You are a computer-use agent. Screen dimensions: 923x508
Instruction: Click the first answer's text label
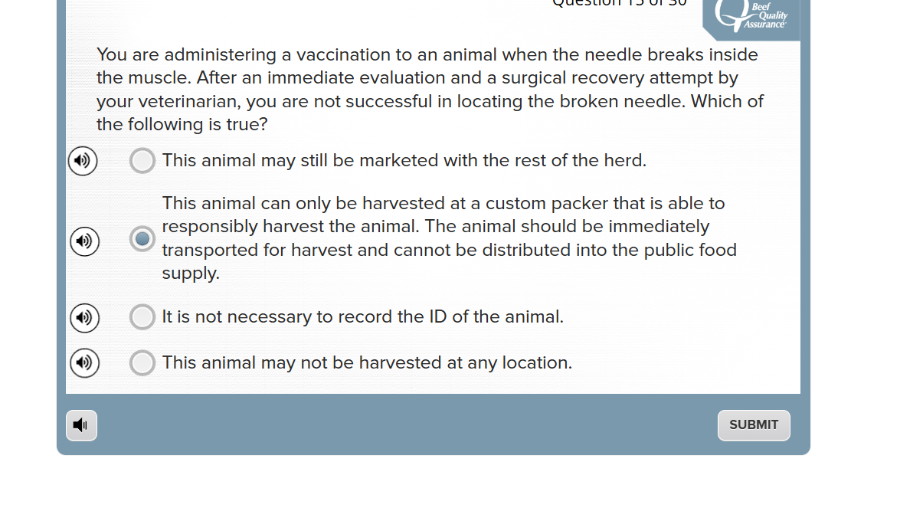coord(404,161)
